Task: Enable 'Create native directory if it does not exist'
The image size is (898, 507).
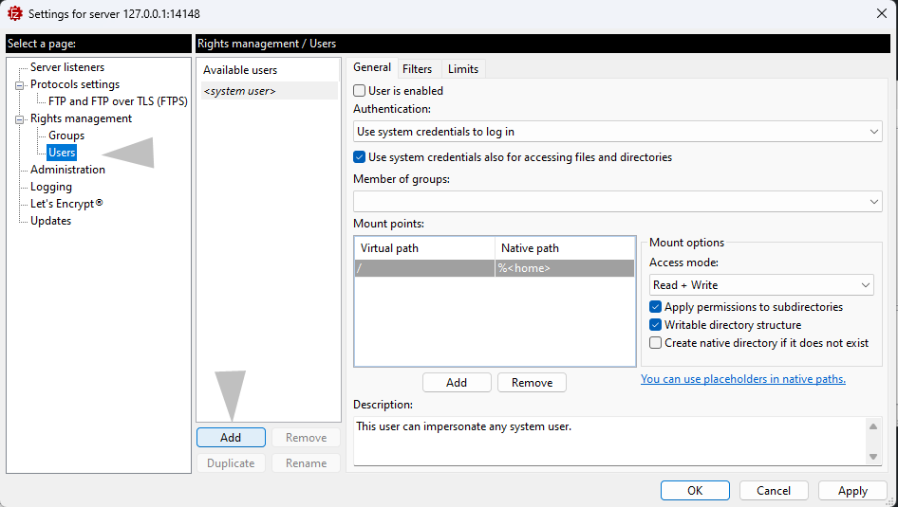Action: [656, 343]
